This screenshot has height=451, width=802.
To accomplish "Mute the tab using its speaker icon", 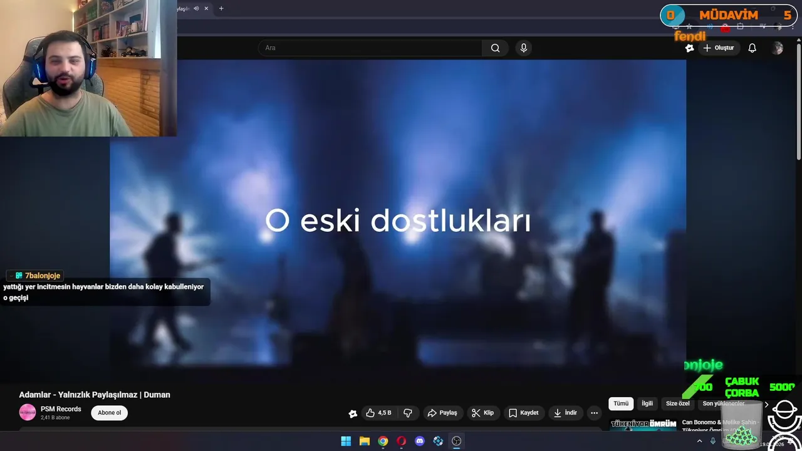I will (196, 8).
